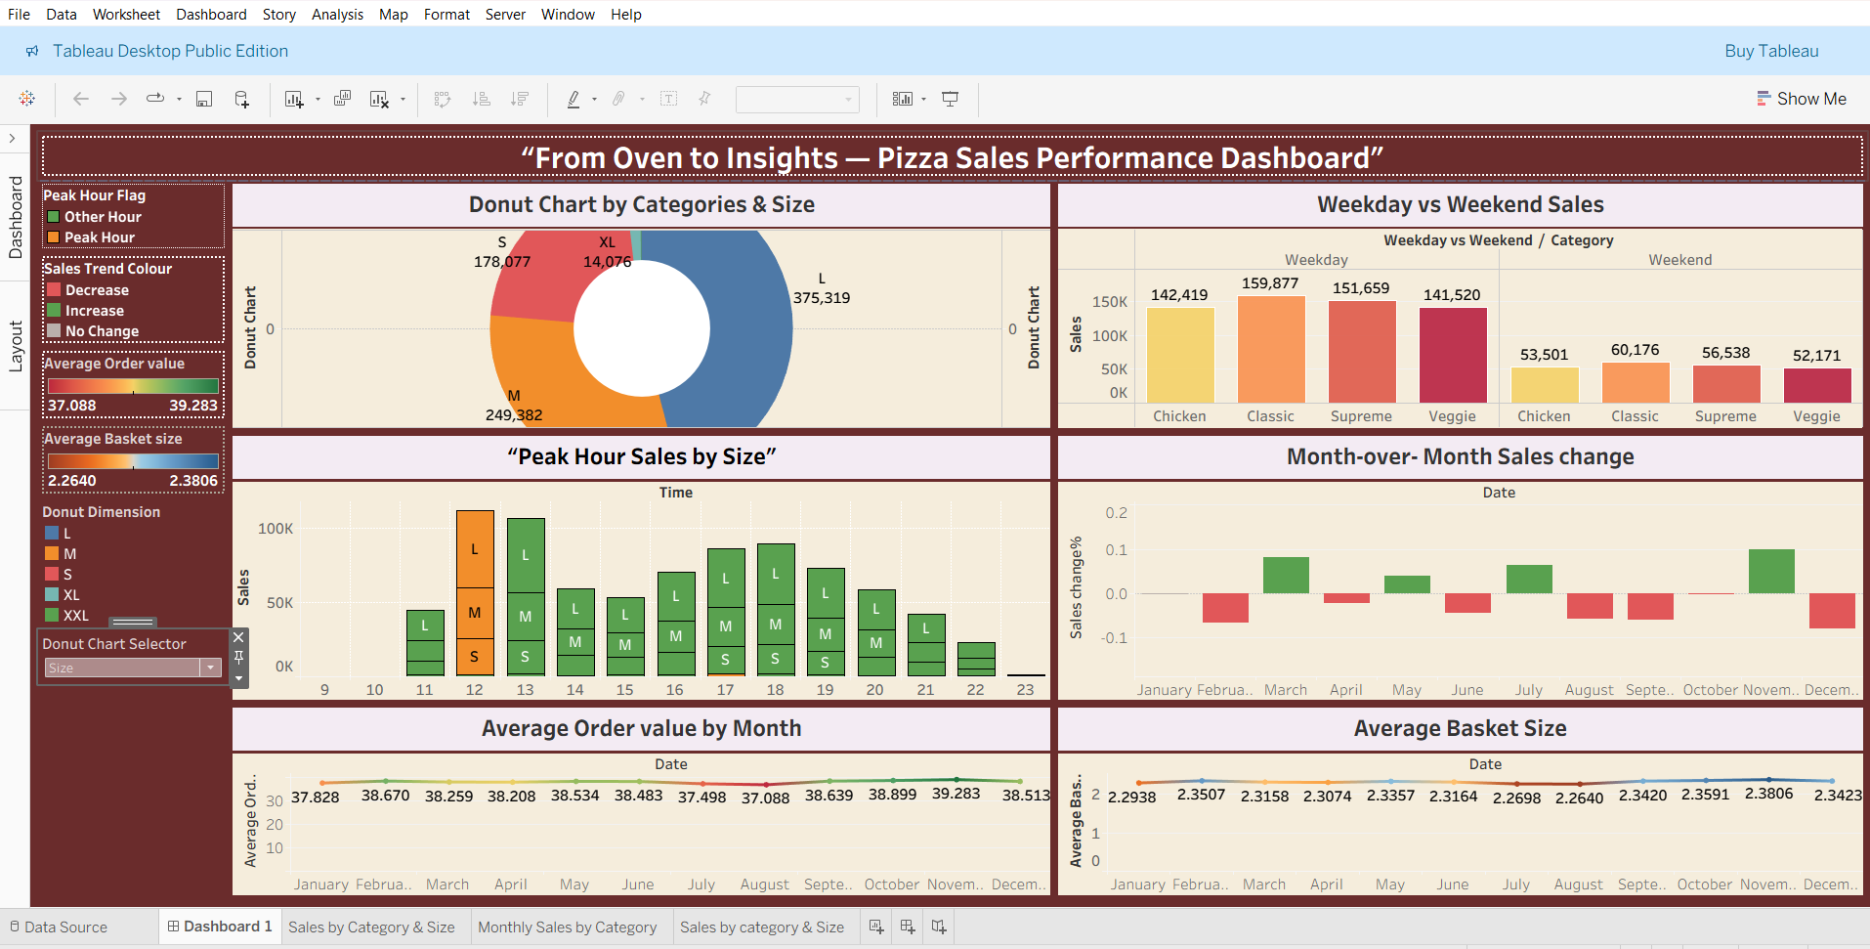Switch to Monthly Sales by Category tab
Image resolution: width=1870 pixels, height=949 pixels.
(568, 927)
